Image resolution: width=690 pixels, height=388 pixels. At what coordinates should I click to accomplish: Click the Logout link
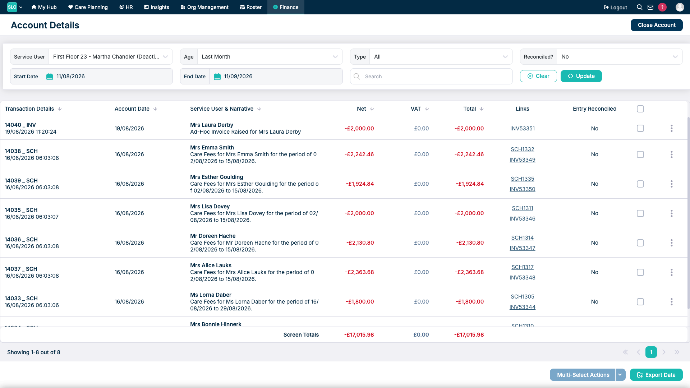tap(615, 7)
